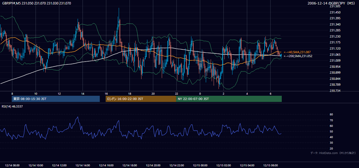359x168 pixels.
Task: Click the 12/15 02:00 time axis label
Action: 224,165
